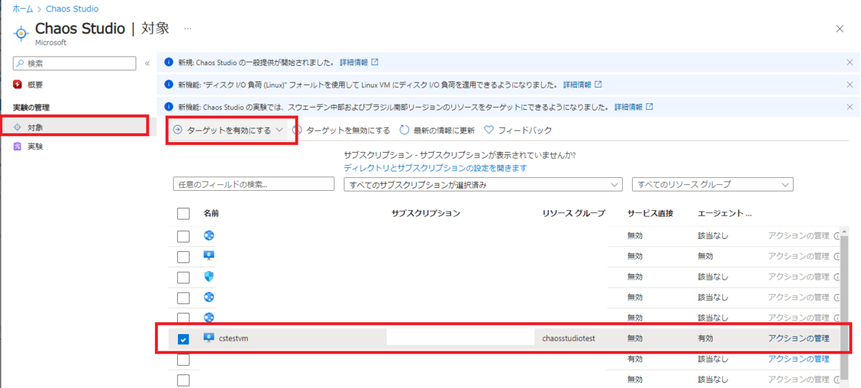Click the Chaos Studio logo icon in the header

pyautogui.click(x=22, y=33)
